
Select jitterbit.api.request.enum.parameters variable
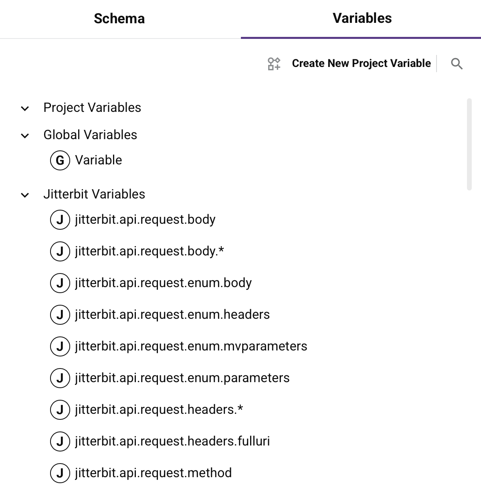tap(182, 378)
